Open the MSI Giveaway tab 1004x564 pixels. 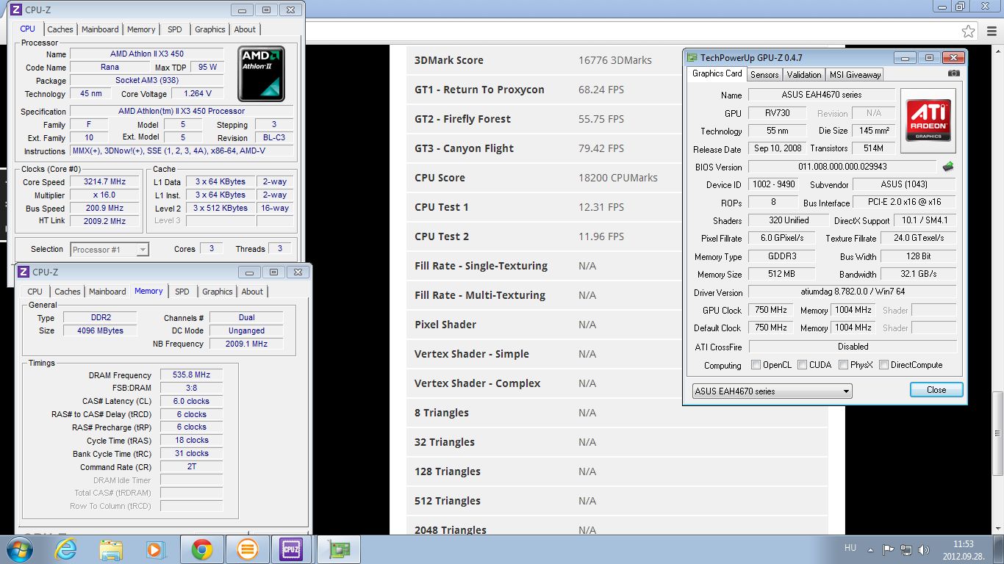coord(855,75)
